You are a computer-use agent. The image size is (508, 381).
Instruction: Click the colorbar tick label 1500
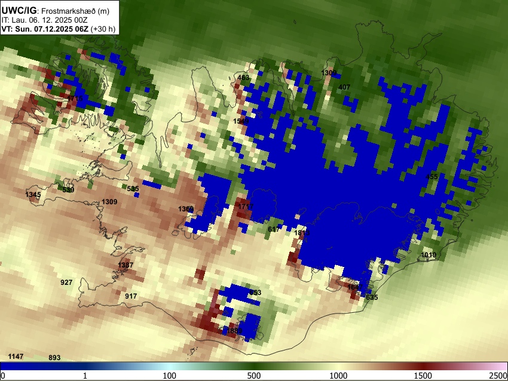click(x=423, y=376)
